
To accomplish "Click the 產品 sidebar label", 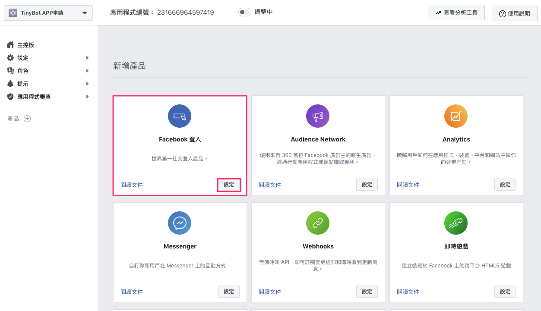I will pos(13,119).
